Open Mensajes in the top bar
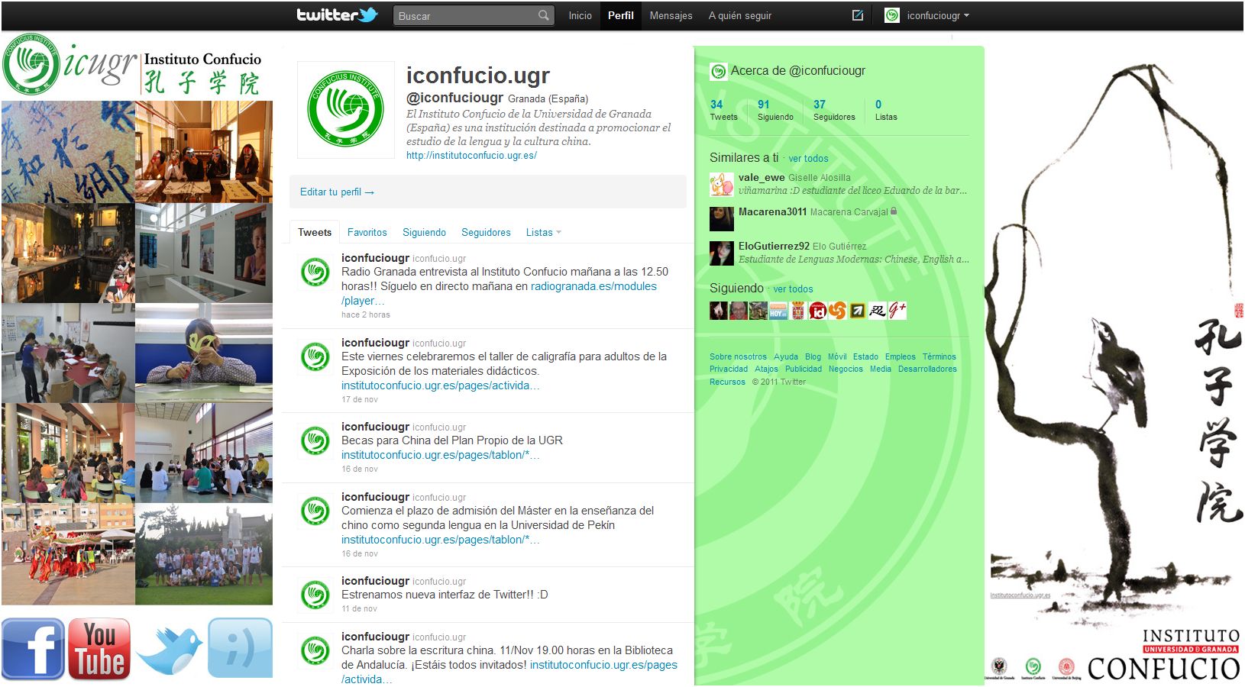 [671, 15]
